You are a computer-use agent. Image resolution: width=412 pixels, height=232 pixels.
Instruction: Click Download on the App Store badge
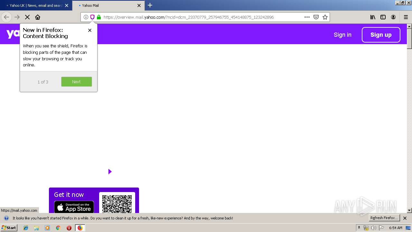point(74,207)
